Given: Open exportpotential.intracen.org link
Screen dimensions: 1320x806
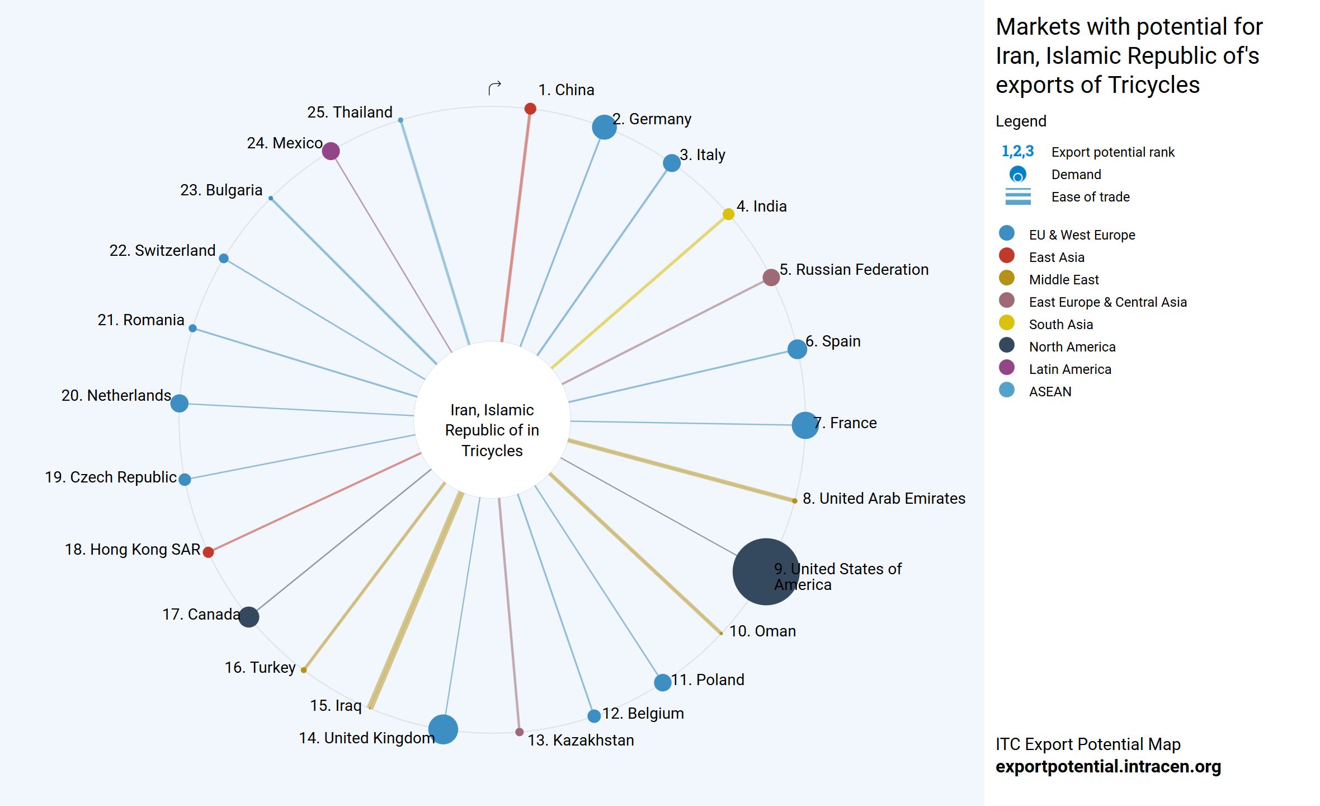Looking at the screenshot, I should (1107, 766).
